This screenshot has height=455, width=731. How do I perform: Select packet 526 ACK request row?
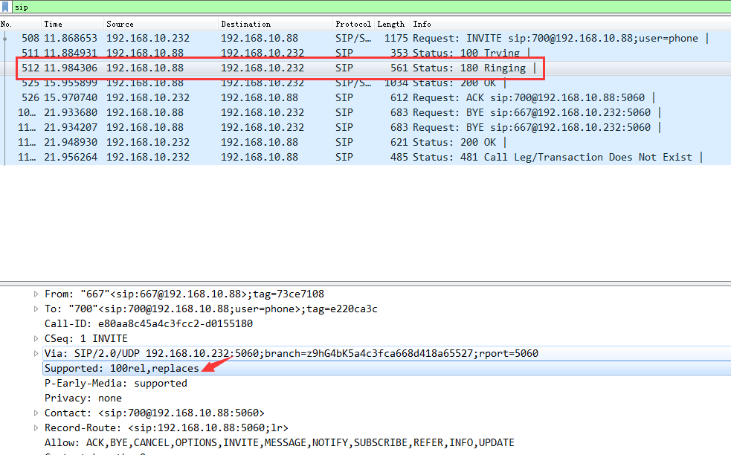tap(297, 98)
